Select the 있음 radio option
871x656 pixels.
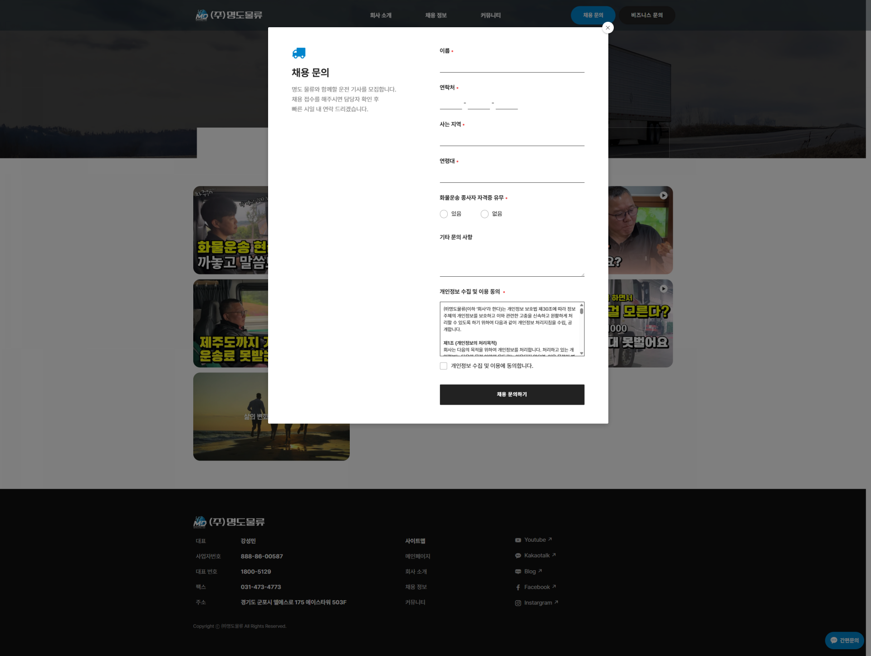(x=444, y=214)
